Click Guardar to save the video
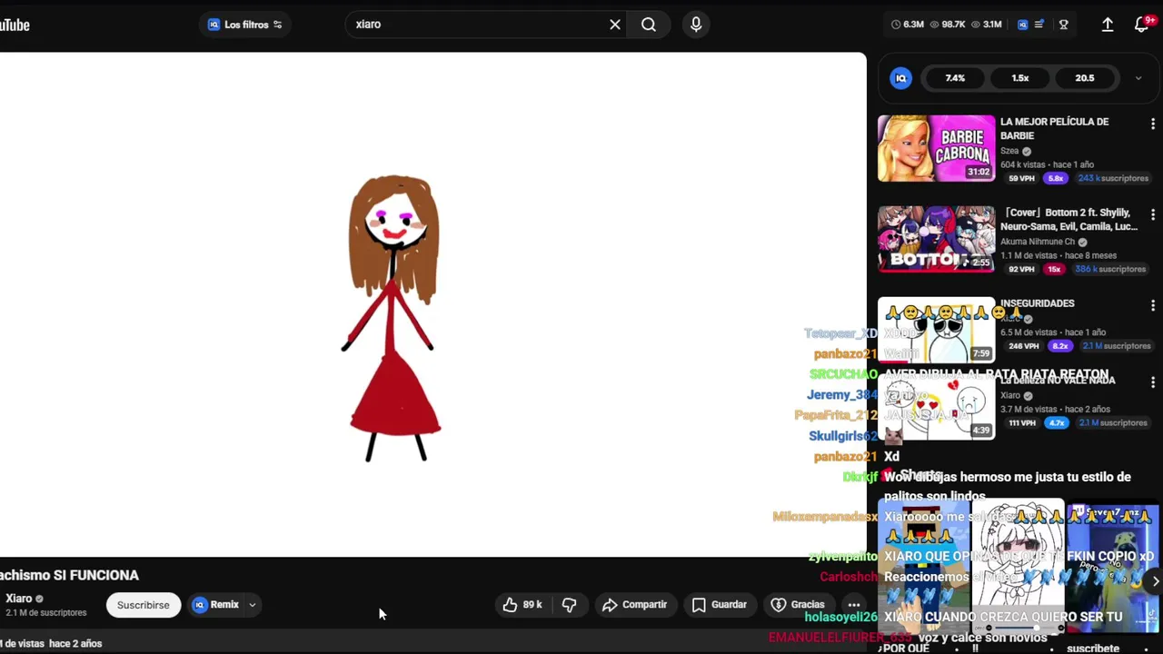Screen dimensions: 1163x654 coord(720,605)
